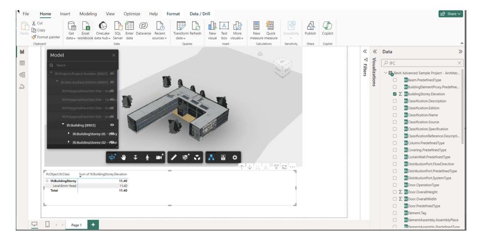477x244 pixels.
Task: Collapse IfcBuilding (8903) tree node
Action: (x=63, y=124)
